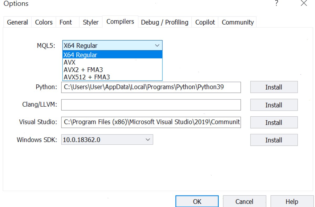This screenshot has width=315, height=207.
Task: Open the Colors tab
Action: coord(44,22)
